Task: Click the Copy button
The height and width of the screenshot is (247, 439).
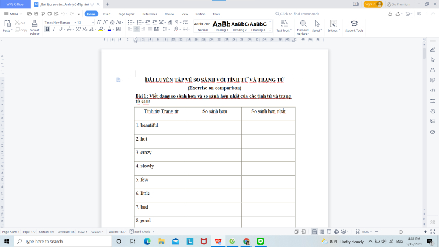Action: (x=21, y=30)
